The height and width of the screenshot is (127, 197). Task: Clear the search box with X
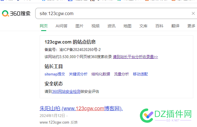193,13
